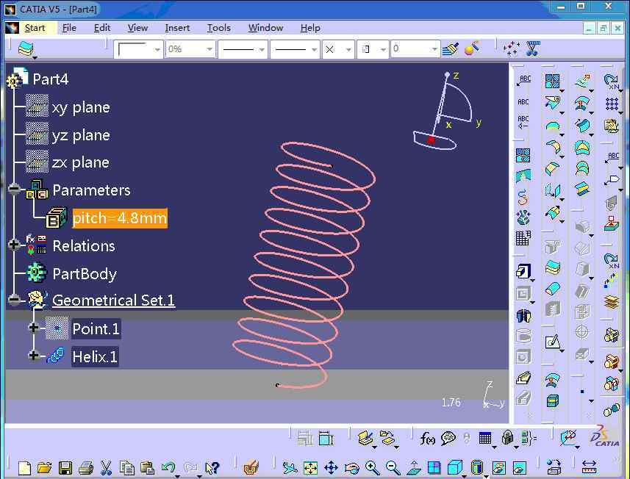Image resolution: width=630 pixels, height=479 pixels.
Task: Open the File menu
Action: 69,28
